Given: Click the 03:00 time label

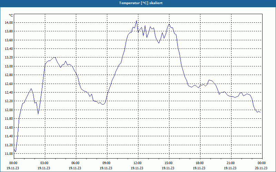Looking at the screenshot, I should click(x=45, y=163).
